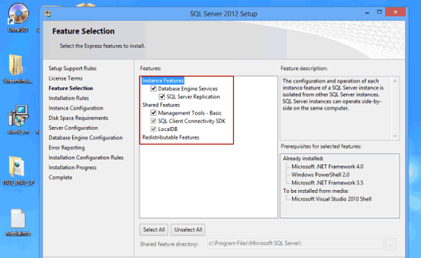Toggle the LocalDB checkbox

click(x=153, y=129)
